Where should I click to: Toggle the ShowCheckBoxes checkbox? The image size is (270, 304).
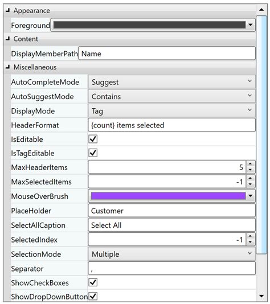(93, 282)
